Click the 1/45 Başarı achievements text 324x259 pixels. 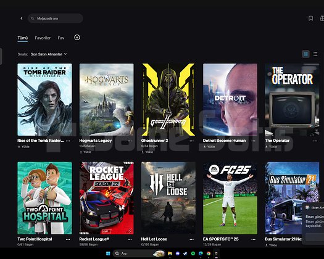tap(88, 146)
